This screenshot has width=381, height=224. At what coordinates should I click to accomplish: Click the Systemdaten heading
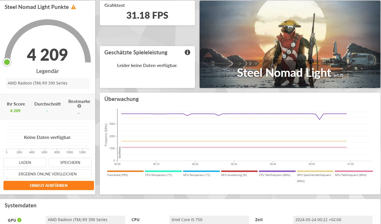[x=20, y=206]
